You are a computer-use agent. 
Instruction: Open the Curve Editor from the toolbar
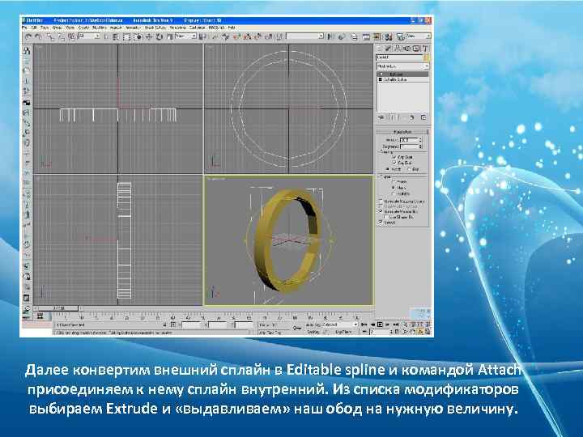pyautogui.click(x=366, y=36)
